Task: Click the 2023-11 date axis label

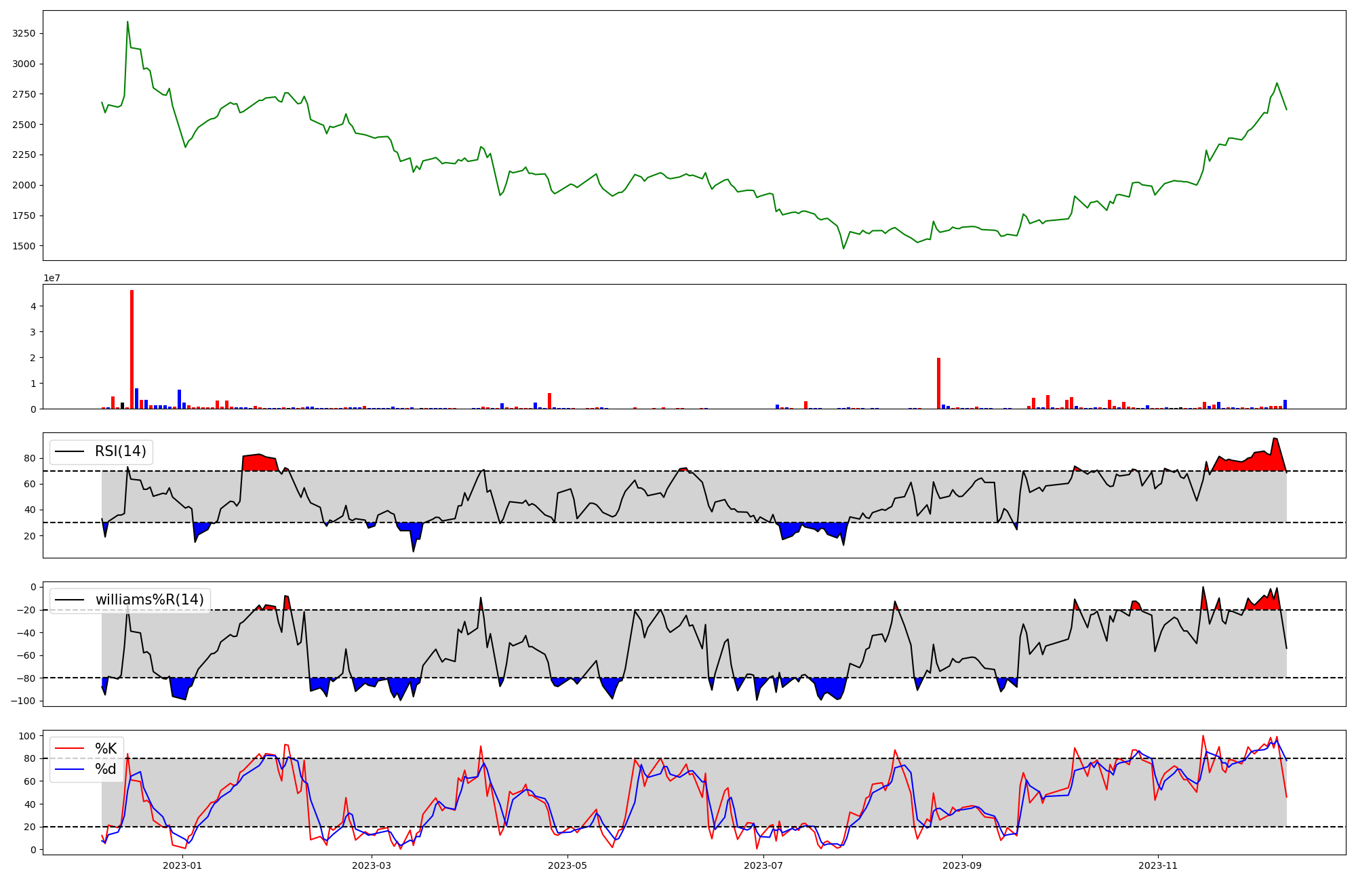Action: 1158,865
